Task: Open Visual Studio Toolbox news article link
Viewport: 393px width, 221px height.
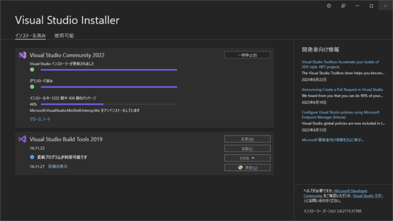Action: click(x=340, y=64)
